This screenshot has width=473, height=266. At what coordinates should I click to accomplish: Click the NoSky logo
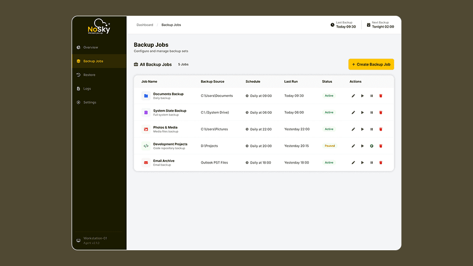(x=99, y=28)
